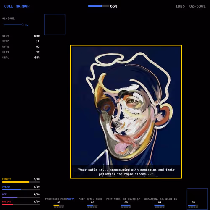The width and height of the screenshot is (210, 210).
Task: Click the SYNC label
Action: tap(5, 42)
